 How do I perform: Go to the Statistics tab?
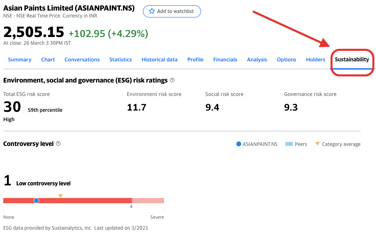tap(121, 60)
